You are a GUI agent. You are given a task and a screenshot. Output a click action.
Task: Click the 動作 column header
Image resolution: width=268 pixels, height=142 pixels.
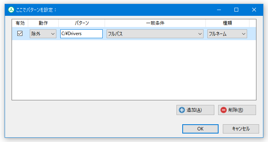(43, 23)
